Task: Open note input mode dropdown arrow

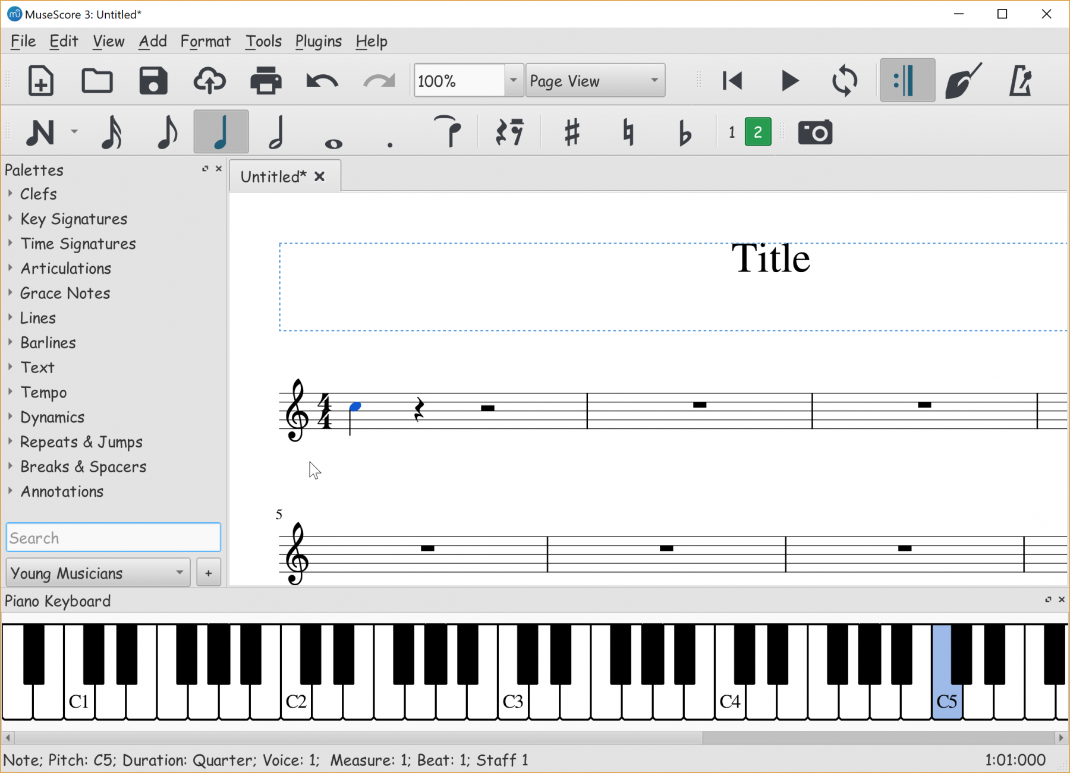Action: pyautogui.click(x=74, y=131)
